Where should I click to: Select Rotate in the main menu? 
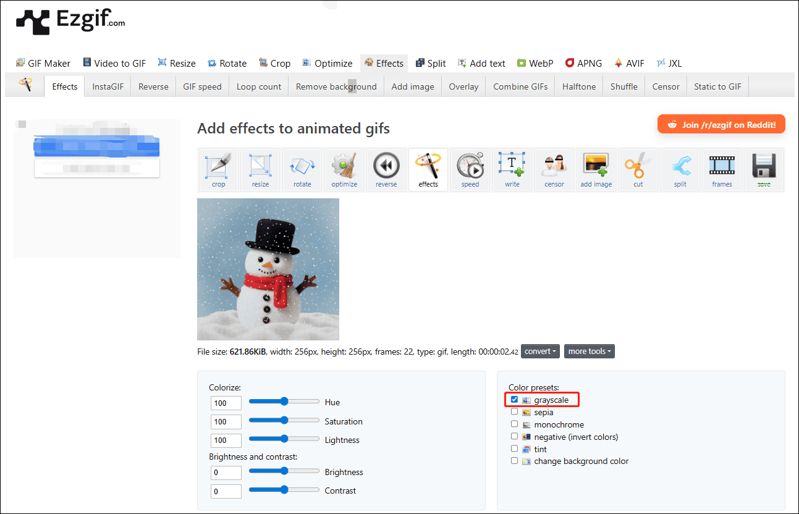click(227, 63)
